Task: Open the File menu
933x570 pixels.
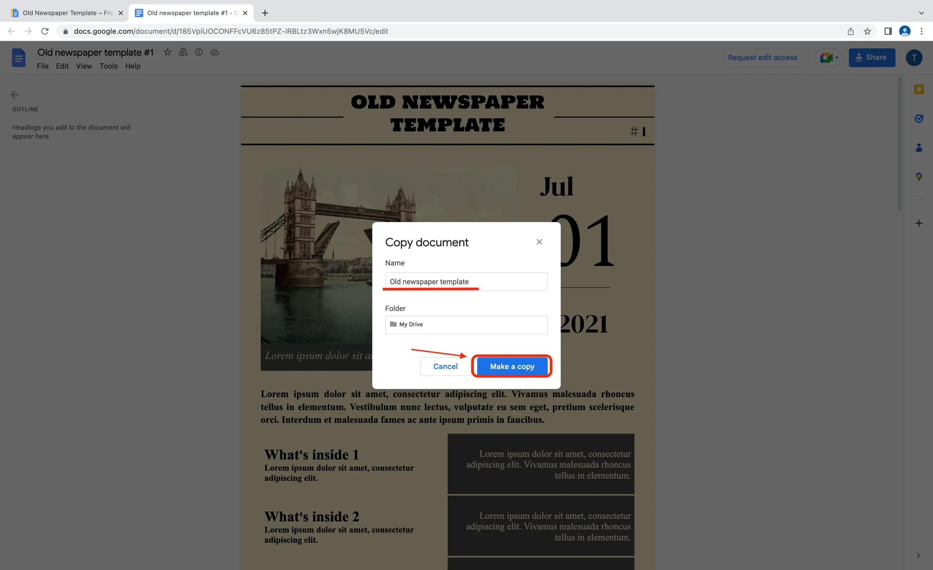Action: pos(43,66)
